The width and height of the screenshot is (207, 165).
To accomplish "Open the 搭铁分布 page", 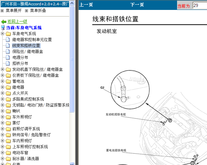I will point(20,63).
